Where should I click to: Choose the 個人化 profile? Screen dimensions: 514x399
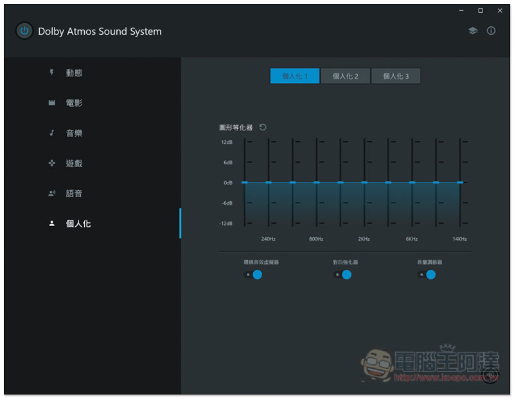coord(78,224)
